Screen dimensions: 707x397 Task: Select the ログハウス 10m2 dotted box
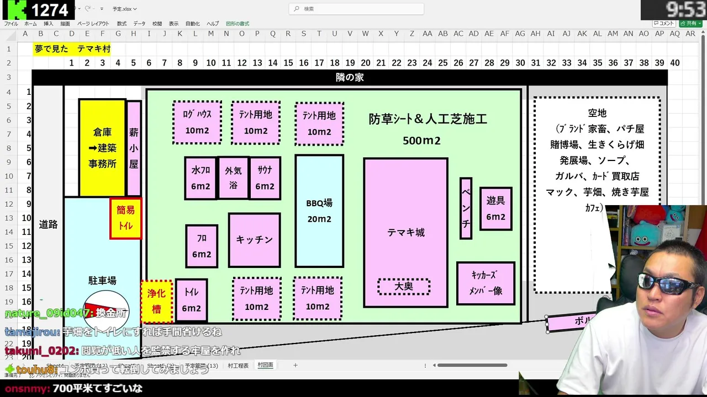coord(197,122)
